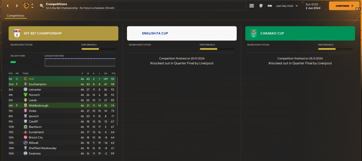Click the Swansea badge in table
Viewport: 362px width, 161px height.
(x=25, y=153)
